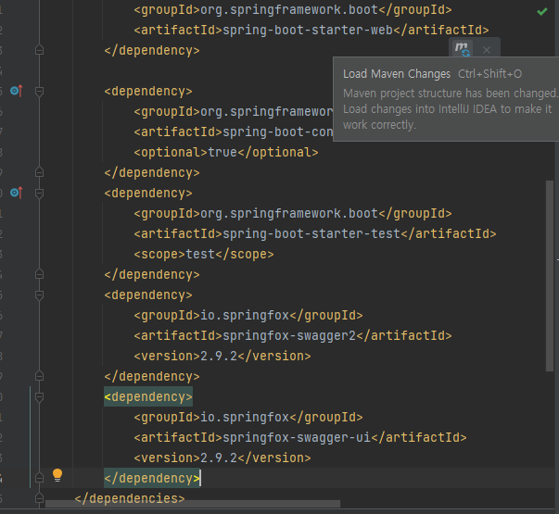Click fold end marker after spring-boot-starter-web dependency

[39, 50]
